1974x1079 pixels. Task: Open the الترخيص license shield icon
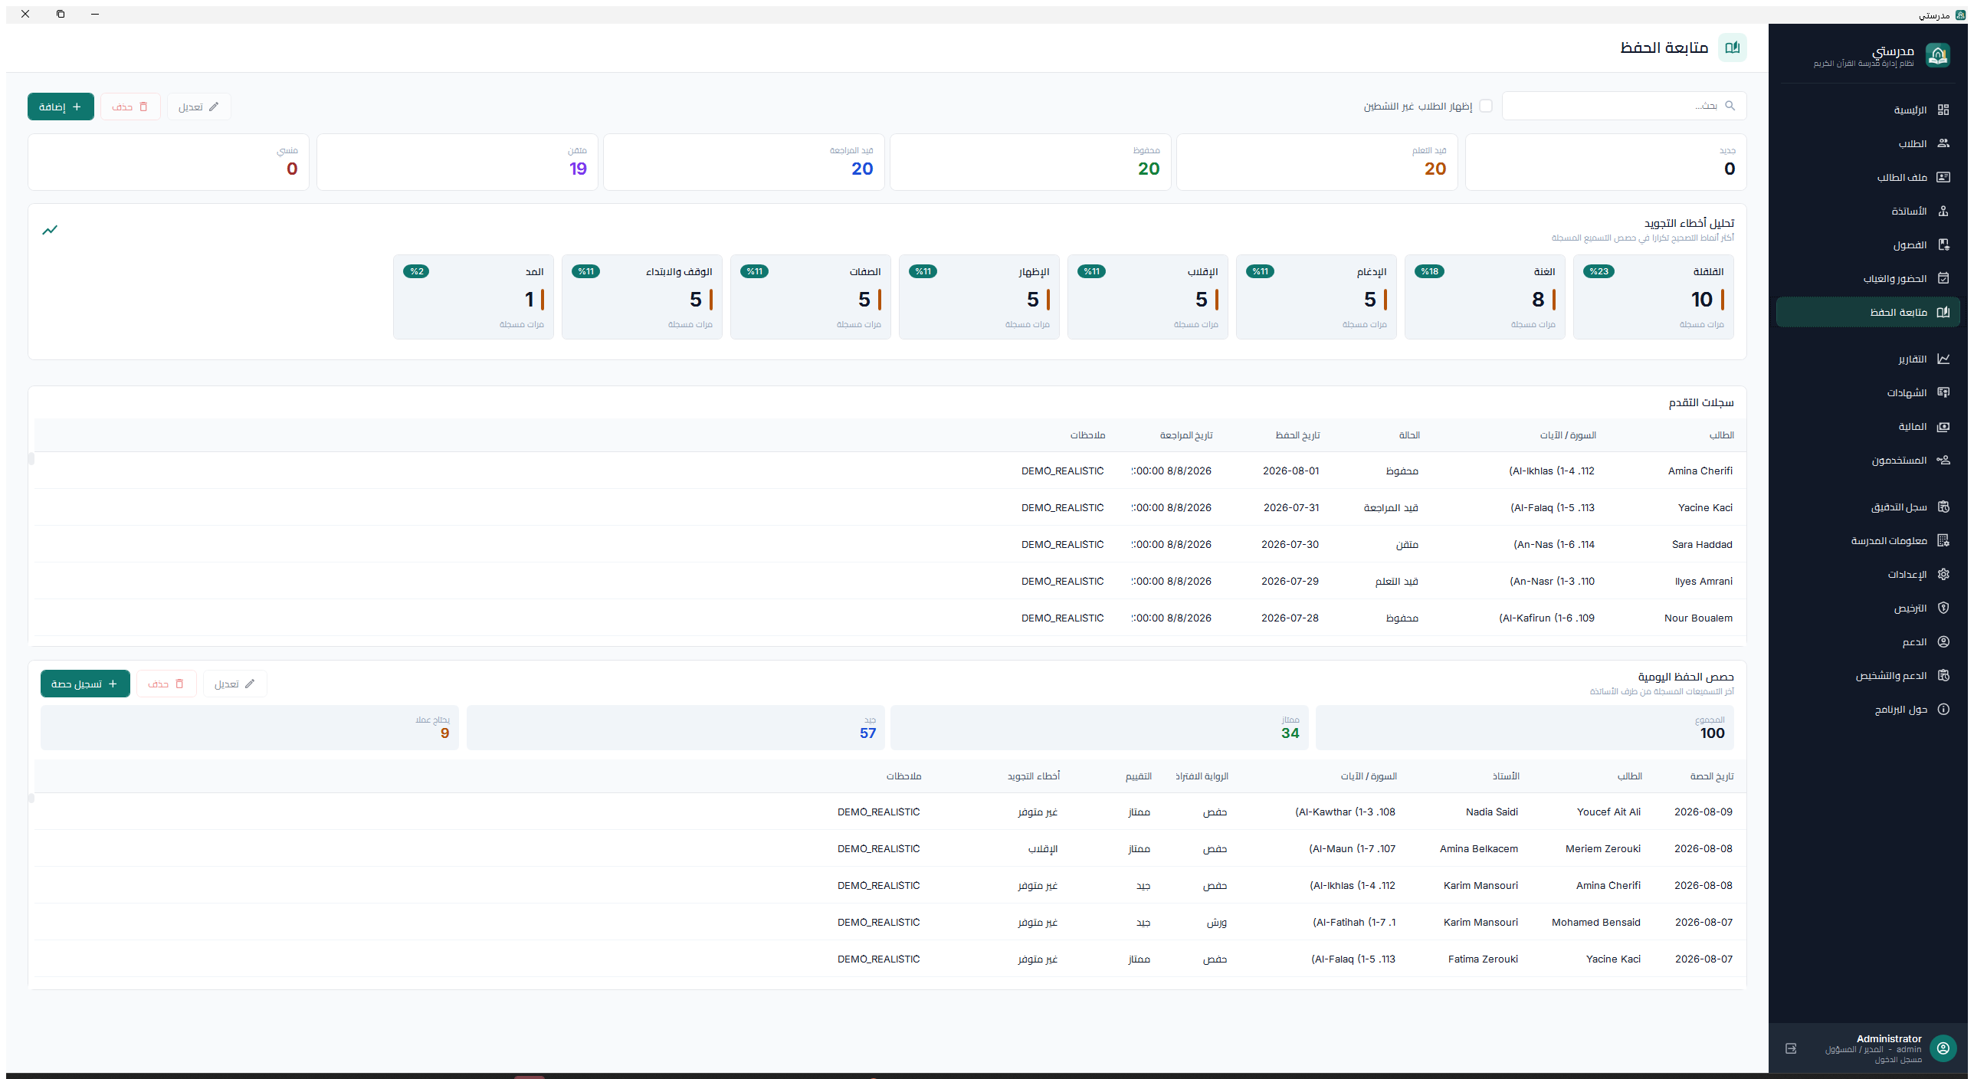click(x=1943, y=608)
